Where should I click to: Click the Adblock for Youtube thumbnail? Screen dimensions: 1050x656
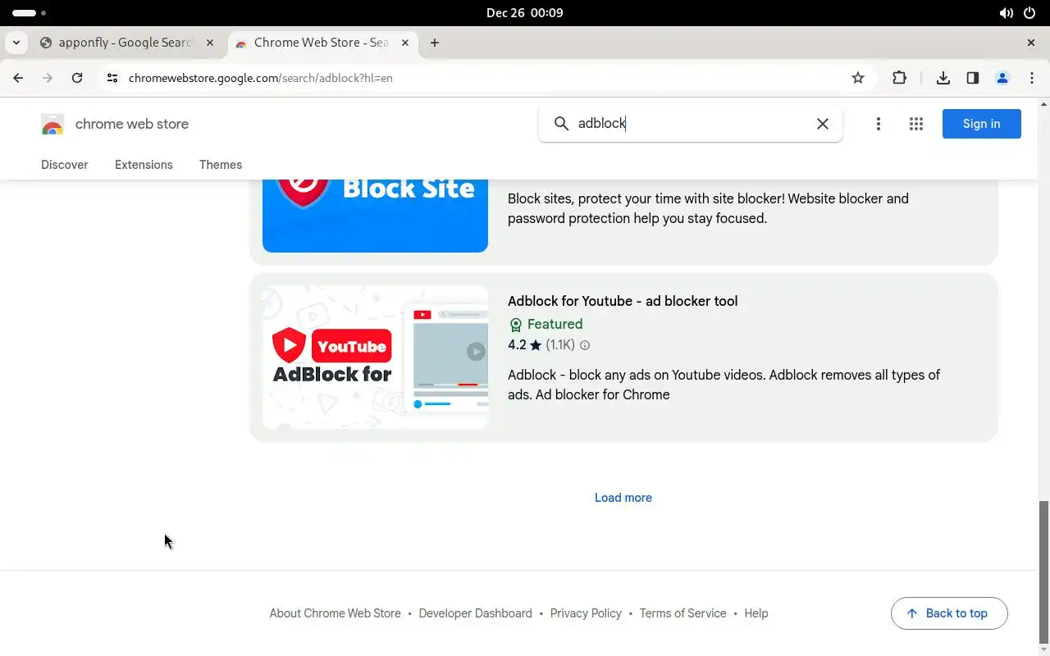coord(376,358)
